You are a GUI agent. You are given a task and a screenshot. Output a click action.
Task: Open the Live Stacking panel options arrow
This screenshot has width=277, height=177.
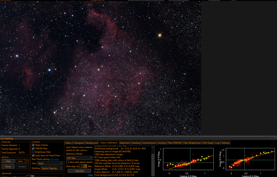pos(272,138)
